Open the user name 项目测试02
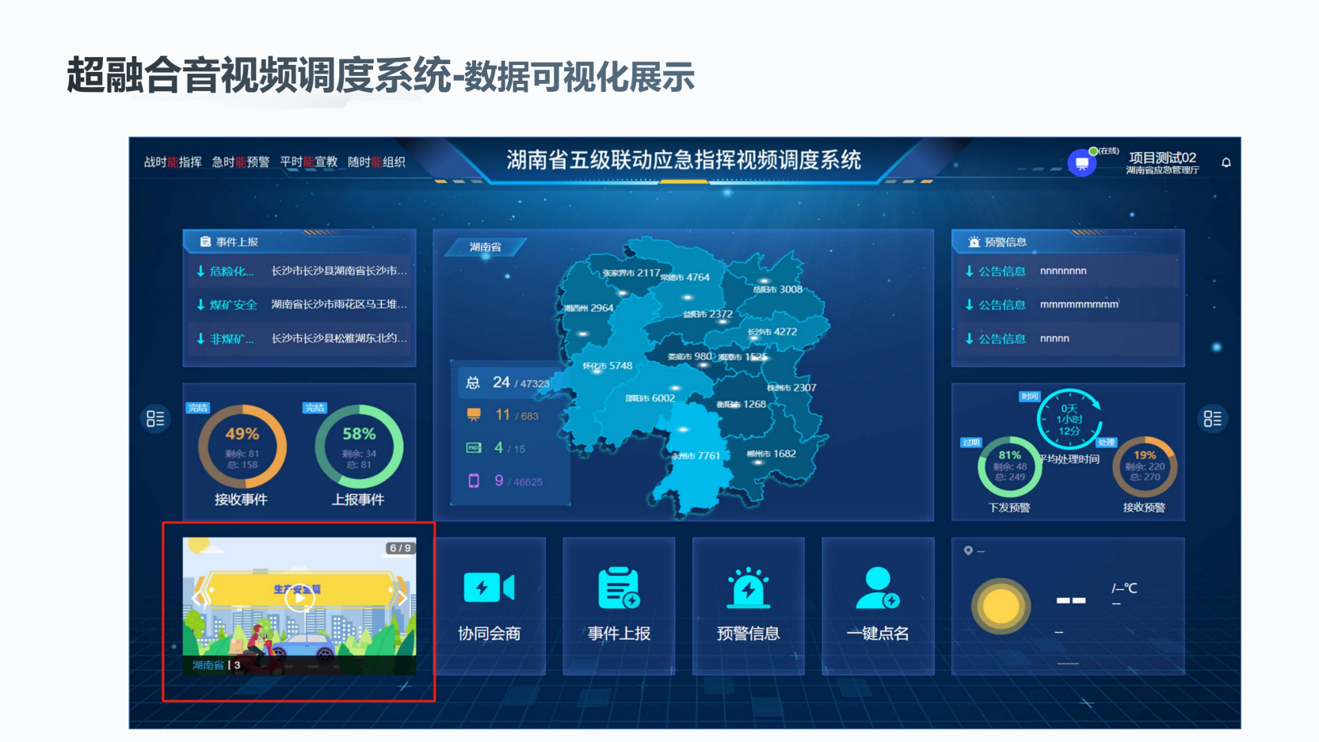 coord(1162,158)
